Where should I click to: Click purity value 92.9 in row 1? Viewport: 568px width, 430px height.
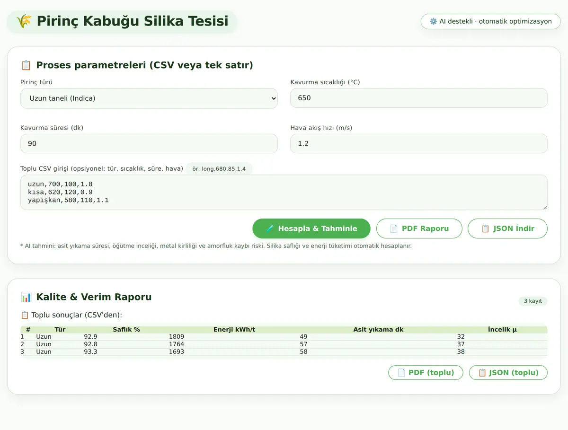[x=90, y=337]
